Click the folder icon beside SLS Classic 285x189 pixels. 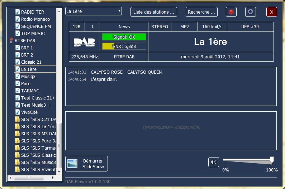pos(17,155)
